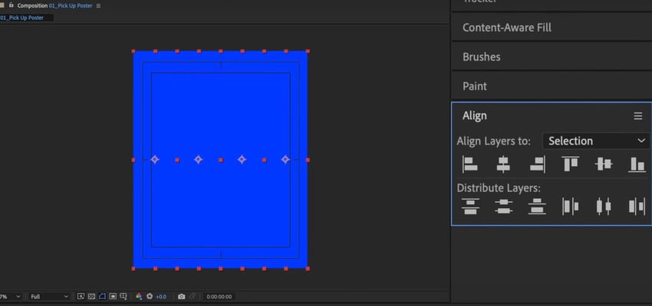Distribute layers by right edges
Image resolution: width=652 pixels, height=306 pixels.
point(637,206)
